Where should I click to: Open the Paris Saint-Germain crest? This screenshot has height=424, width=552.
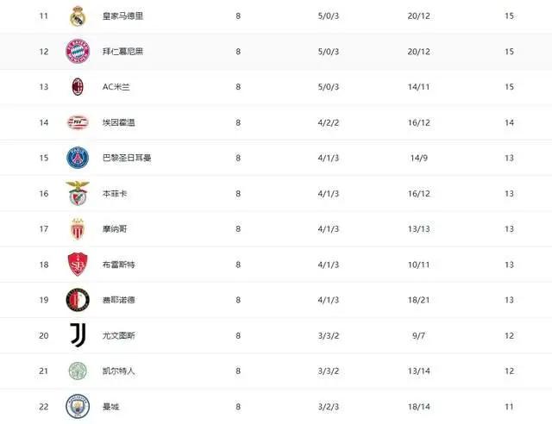pyautogui.click(x=78, y=158)
